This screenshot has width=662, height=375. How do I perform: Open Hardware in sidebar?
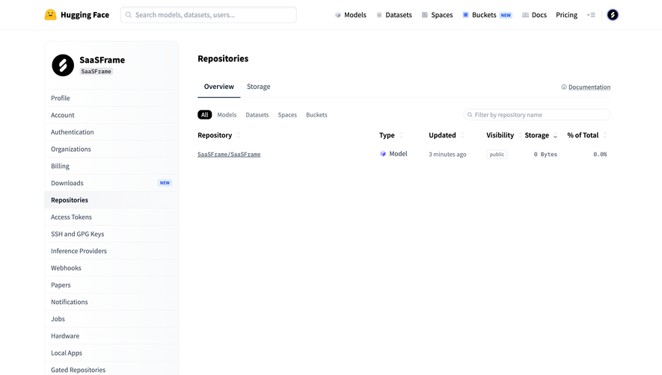tap(111, 335)
